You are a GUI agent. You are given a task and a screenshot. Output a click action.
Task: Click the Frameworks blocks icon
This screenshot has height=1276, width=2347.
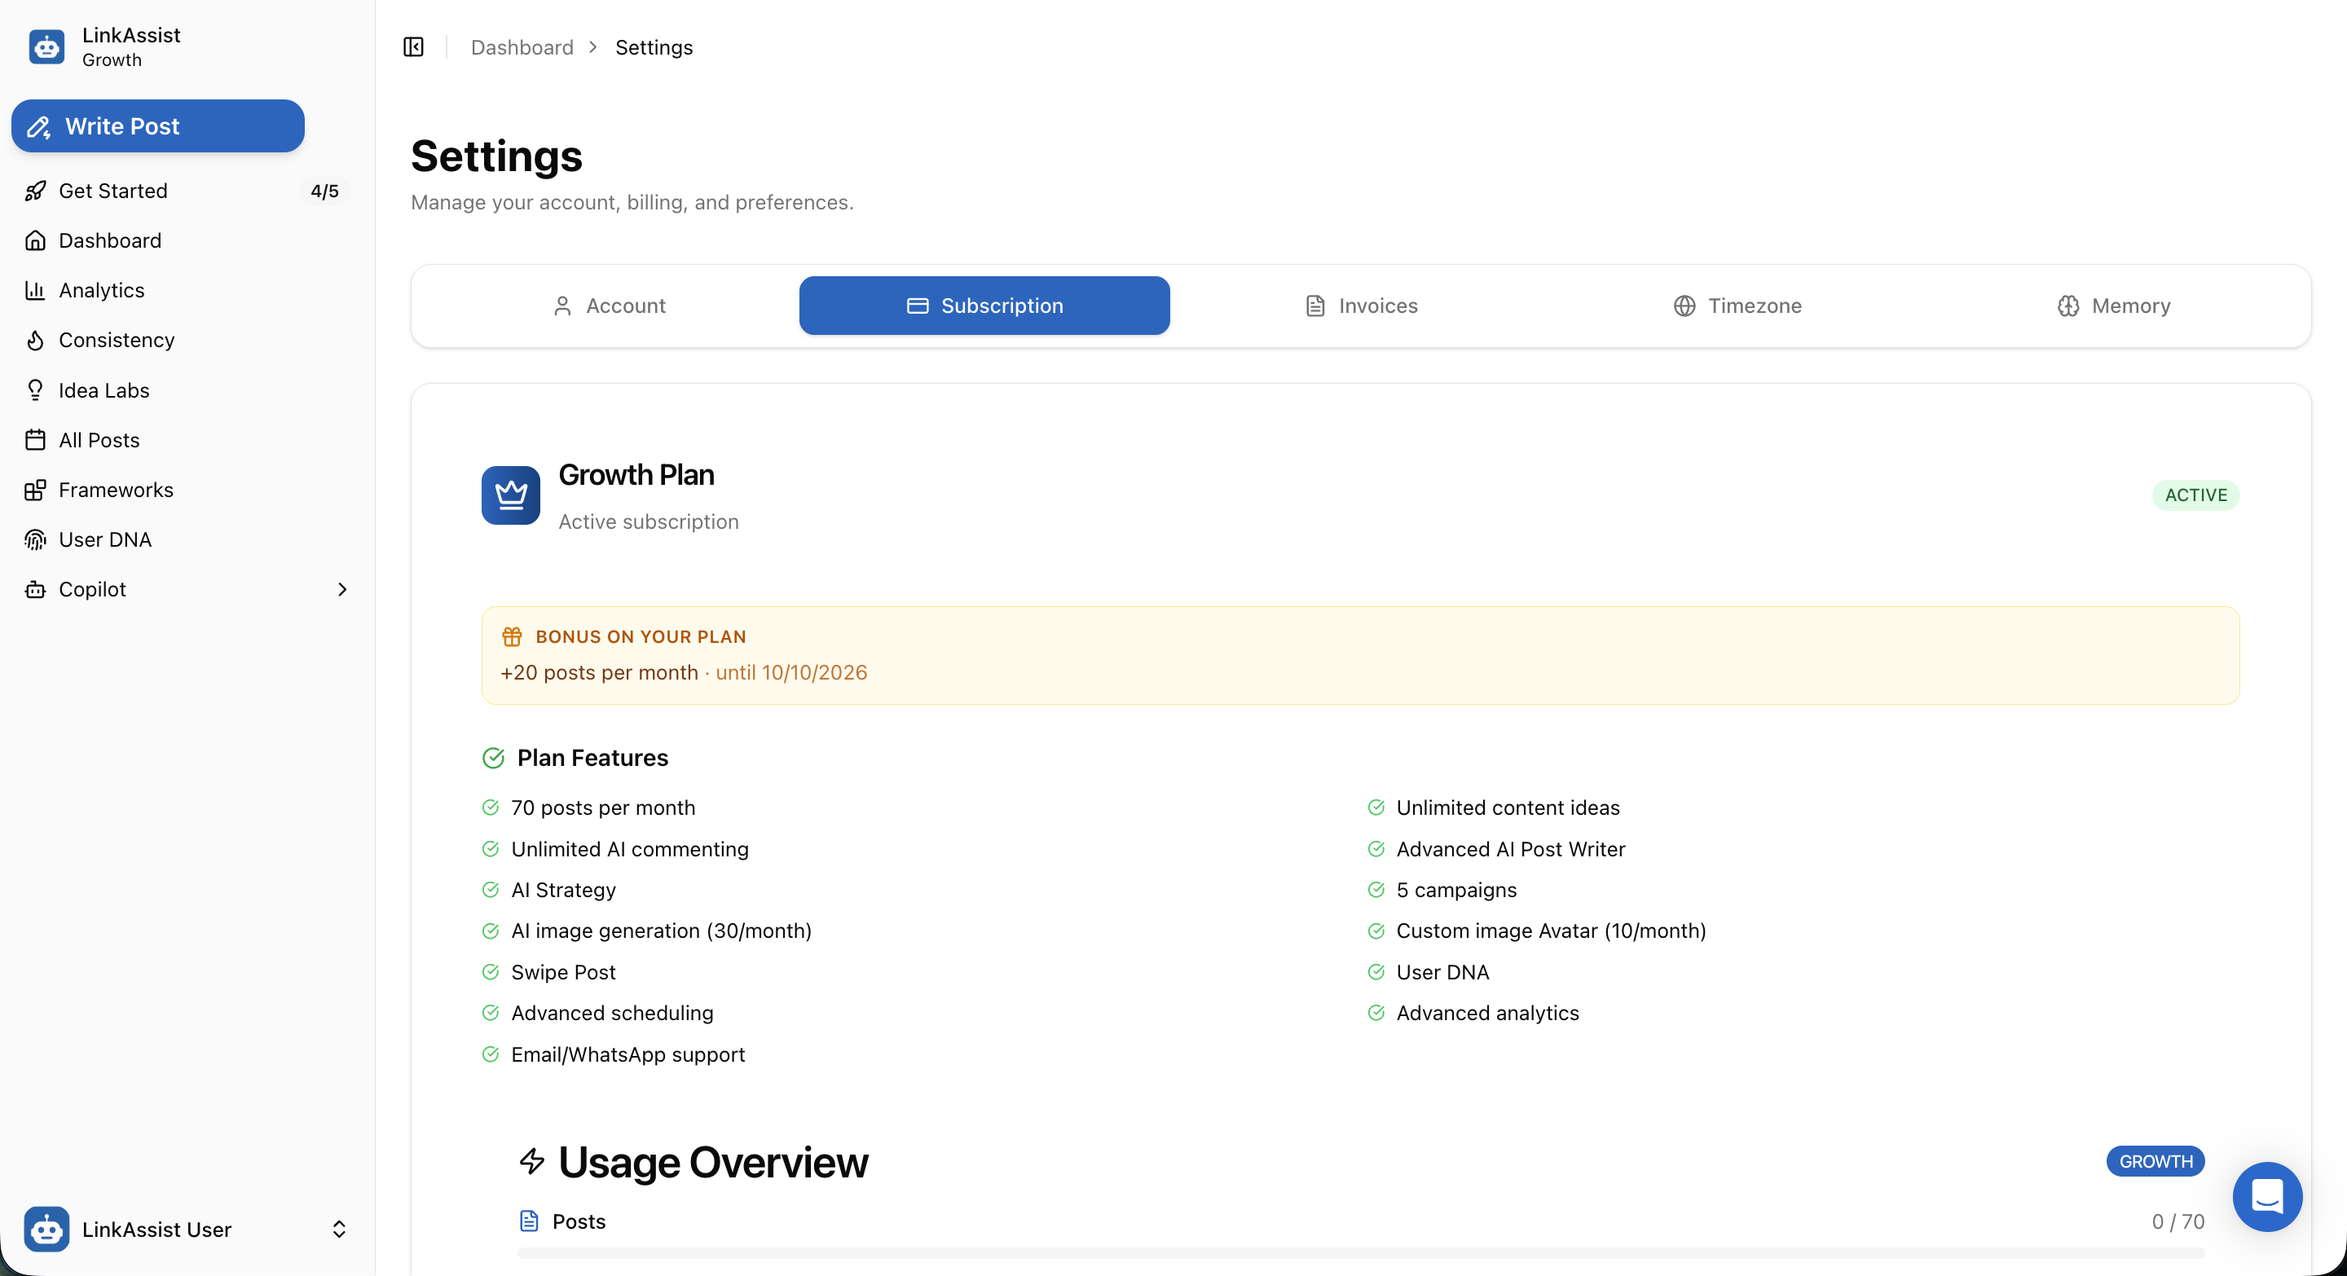[36, 490]
